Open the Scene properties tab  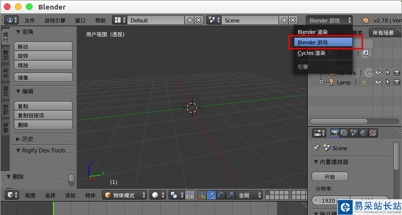(354, 133)
